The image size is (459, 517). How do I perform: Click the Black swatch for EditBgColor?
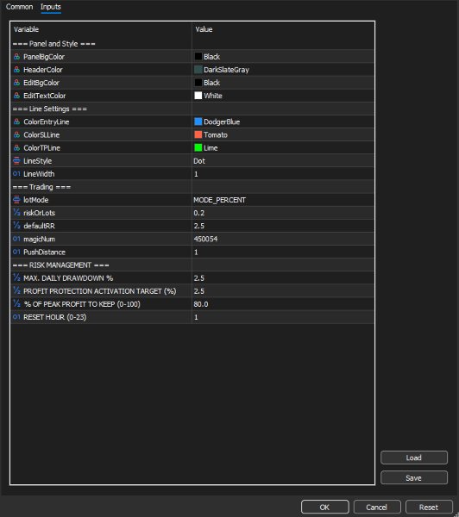(198, 83)
